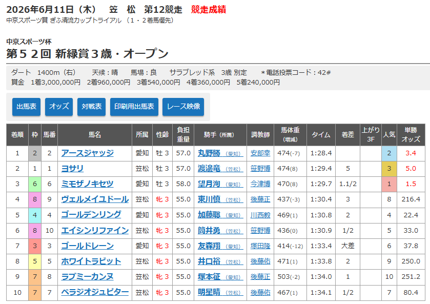Open jockey 丸野勝 link
The width and height of the screenshot is (430, 304).
[x=220, y=153]
